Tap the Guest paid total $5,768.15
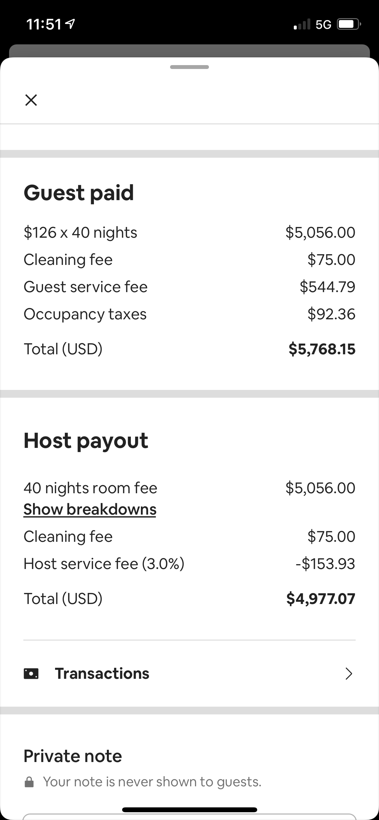Viewport: 379px width, 820px height. 322,349
